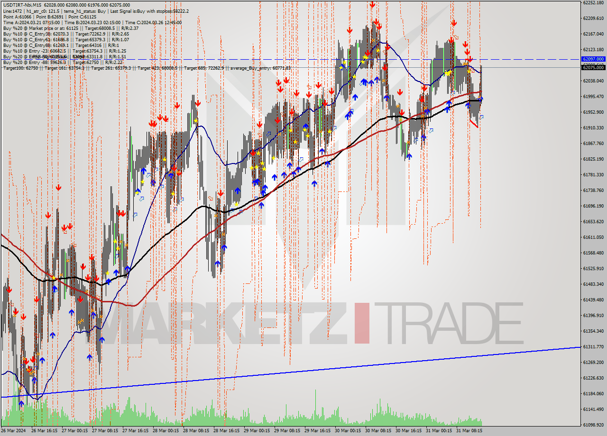Click the '27 Mar 00:15' time label
The width and height of the screenshot is (607, 436).
74,431
